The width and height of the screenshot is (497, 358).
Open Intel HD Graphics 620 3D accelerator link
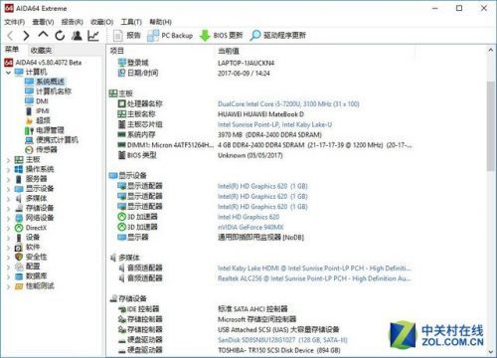tap(248, 217)
